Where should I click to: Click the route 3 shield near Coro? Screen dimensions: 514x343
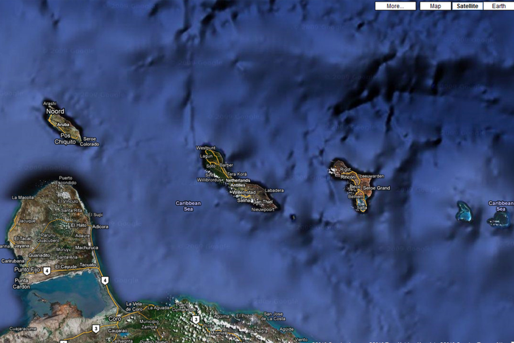coord(96,328)
